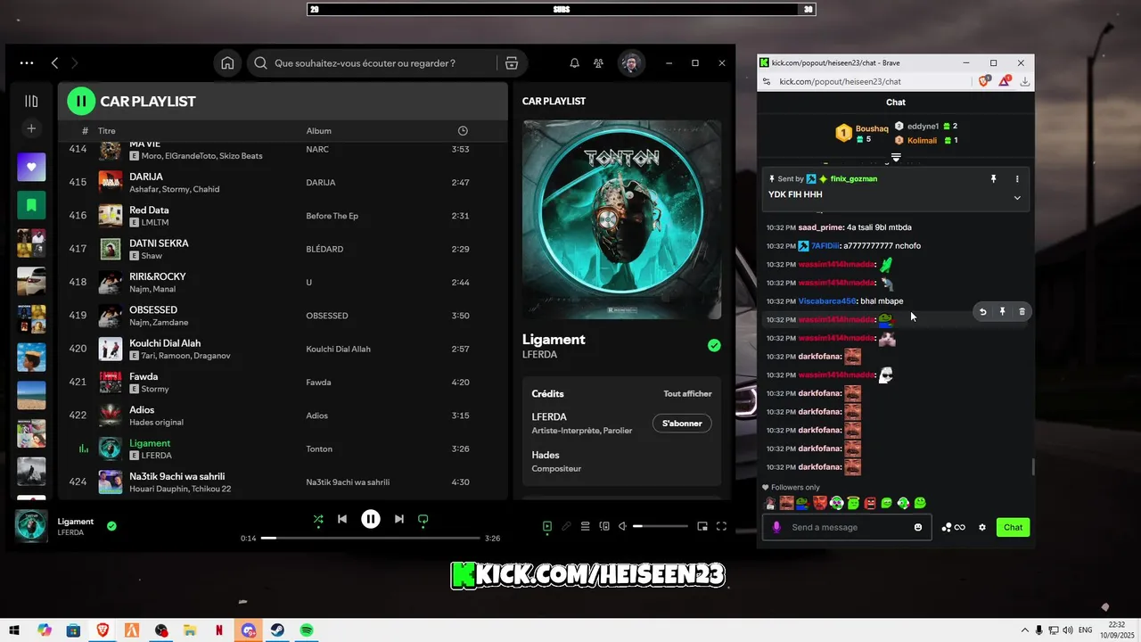1141x642 pixels.
Task: Delete the hovered chat message via trash icon
Action: pyautogui.click(x=1022, y=311)
